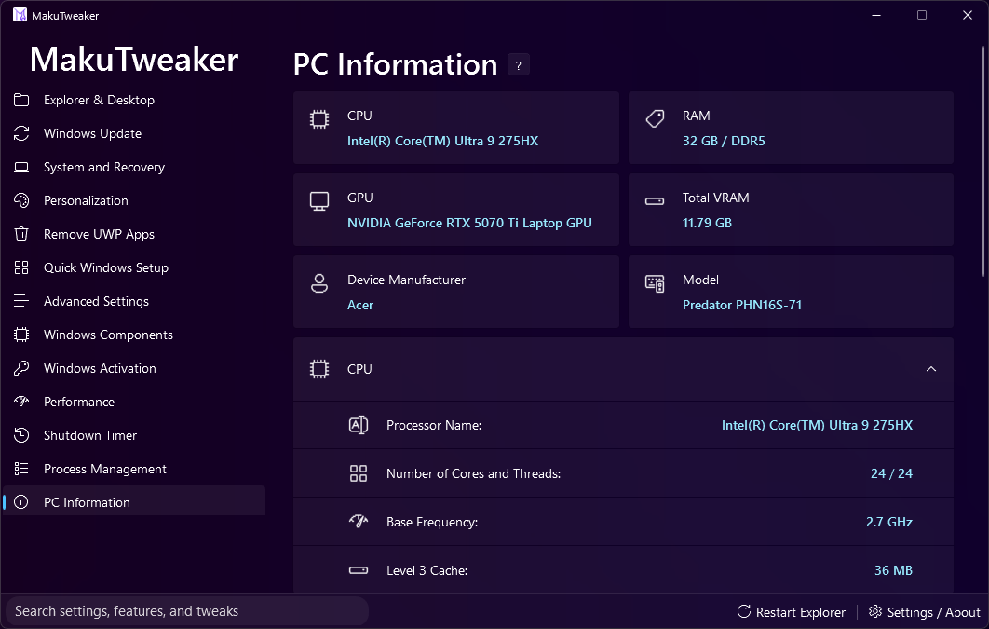
Task: Click the tag icon in the RAM card
Action: pos(655,119)
